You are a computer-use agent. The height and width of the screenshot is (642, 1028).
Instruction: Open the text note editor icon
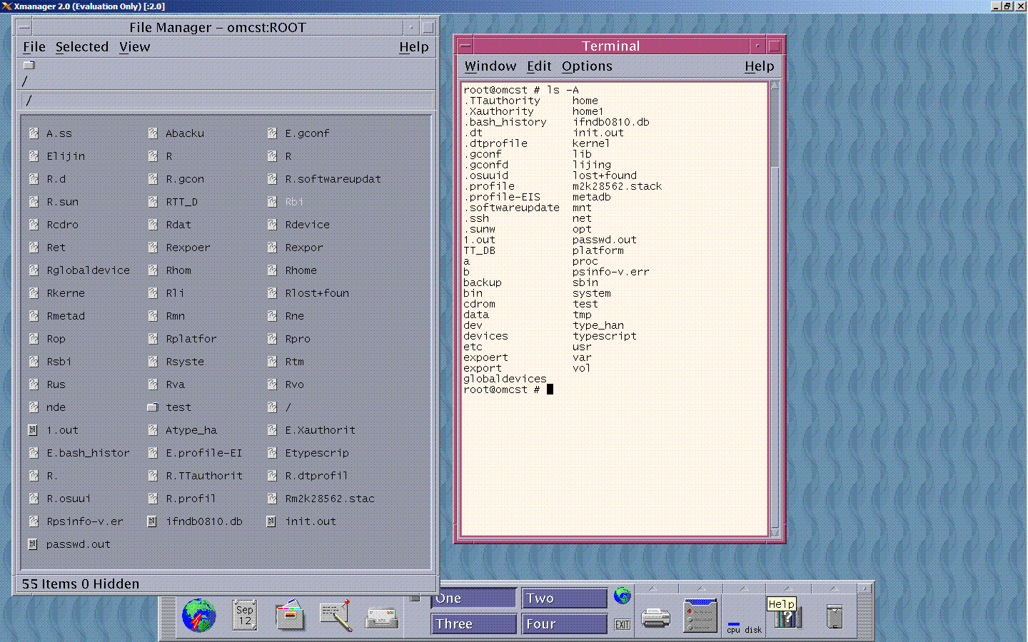pyautogui.click(x=336, y=614)
